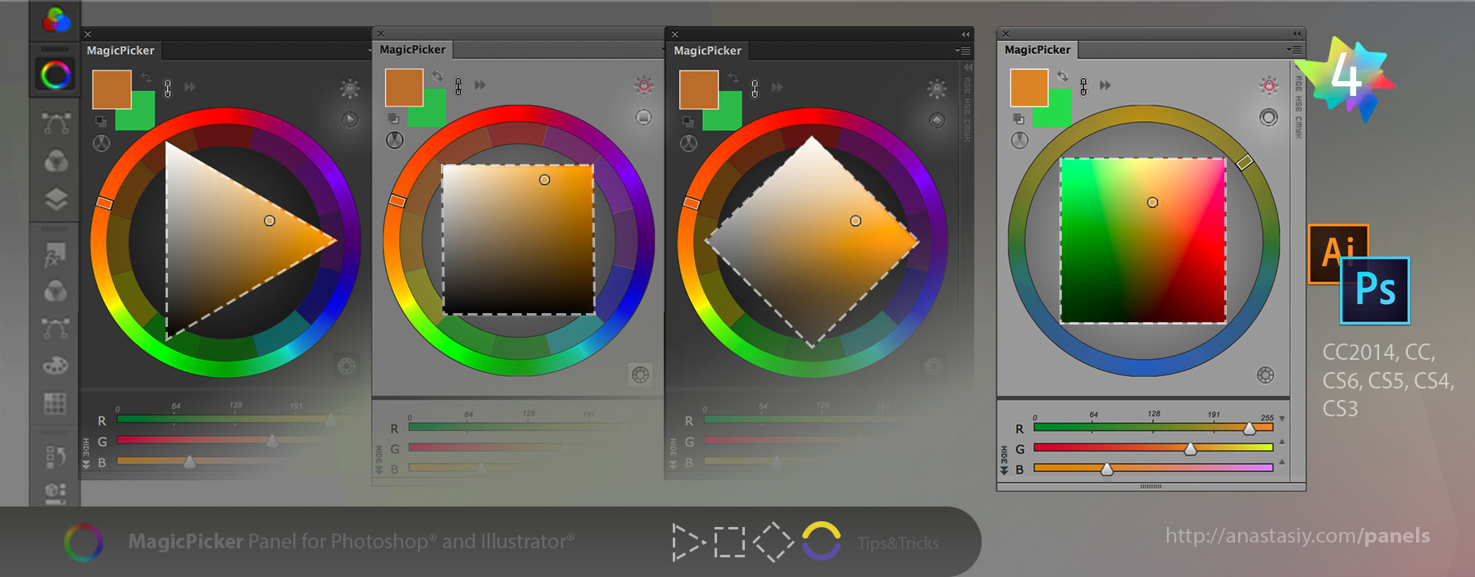The image size is (1475, 577).
Task: Toggle HIDE sliders in the gray square panel
Action: [379, 461]
